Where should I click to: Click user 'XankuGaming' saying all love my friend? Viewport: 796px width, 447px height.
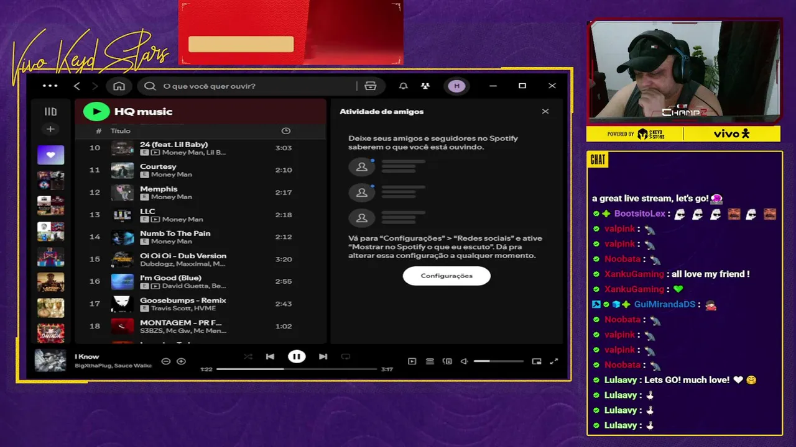634,274
